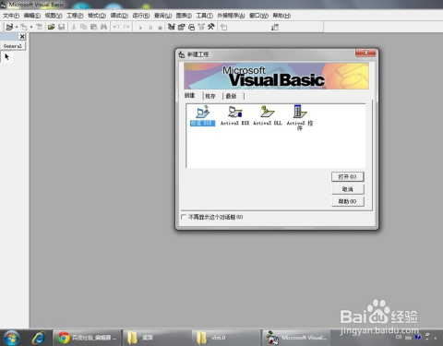Screen dimensions: 443x346
Task: Open the 工程(P) menu
Action: [75, 16]
